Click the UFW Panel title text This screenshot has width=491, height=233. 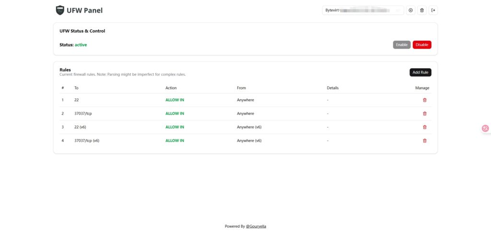coord(85,10)
